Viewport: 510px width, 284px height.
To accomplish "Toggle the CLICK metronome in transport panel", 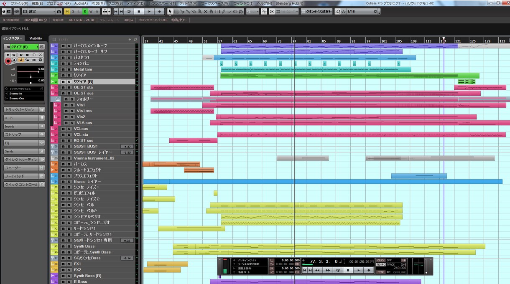I will point(381,260).
